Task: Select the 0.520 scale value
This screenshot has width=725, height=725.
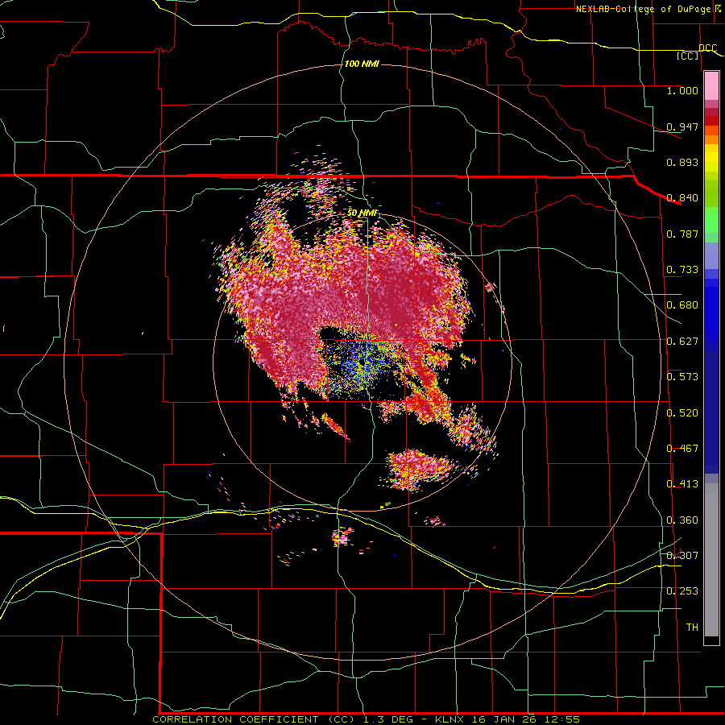Action: [x=682, y=413]
